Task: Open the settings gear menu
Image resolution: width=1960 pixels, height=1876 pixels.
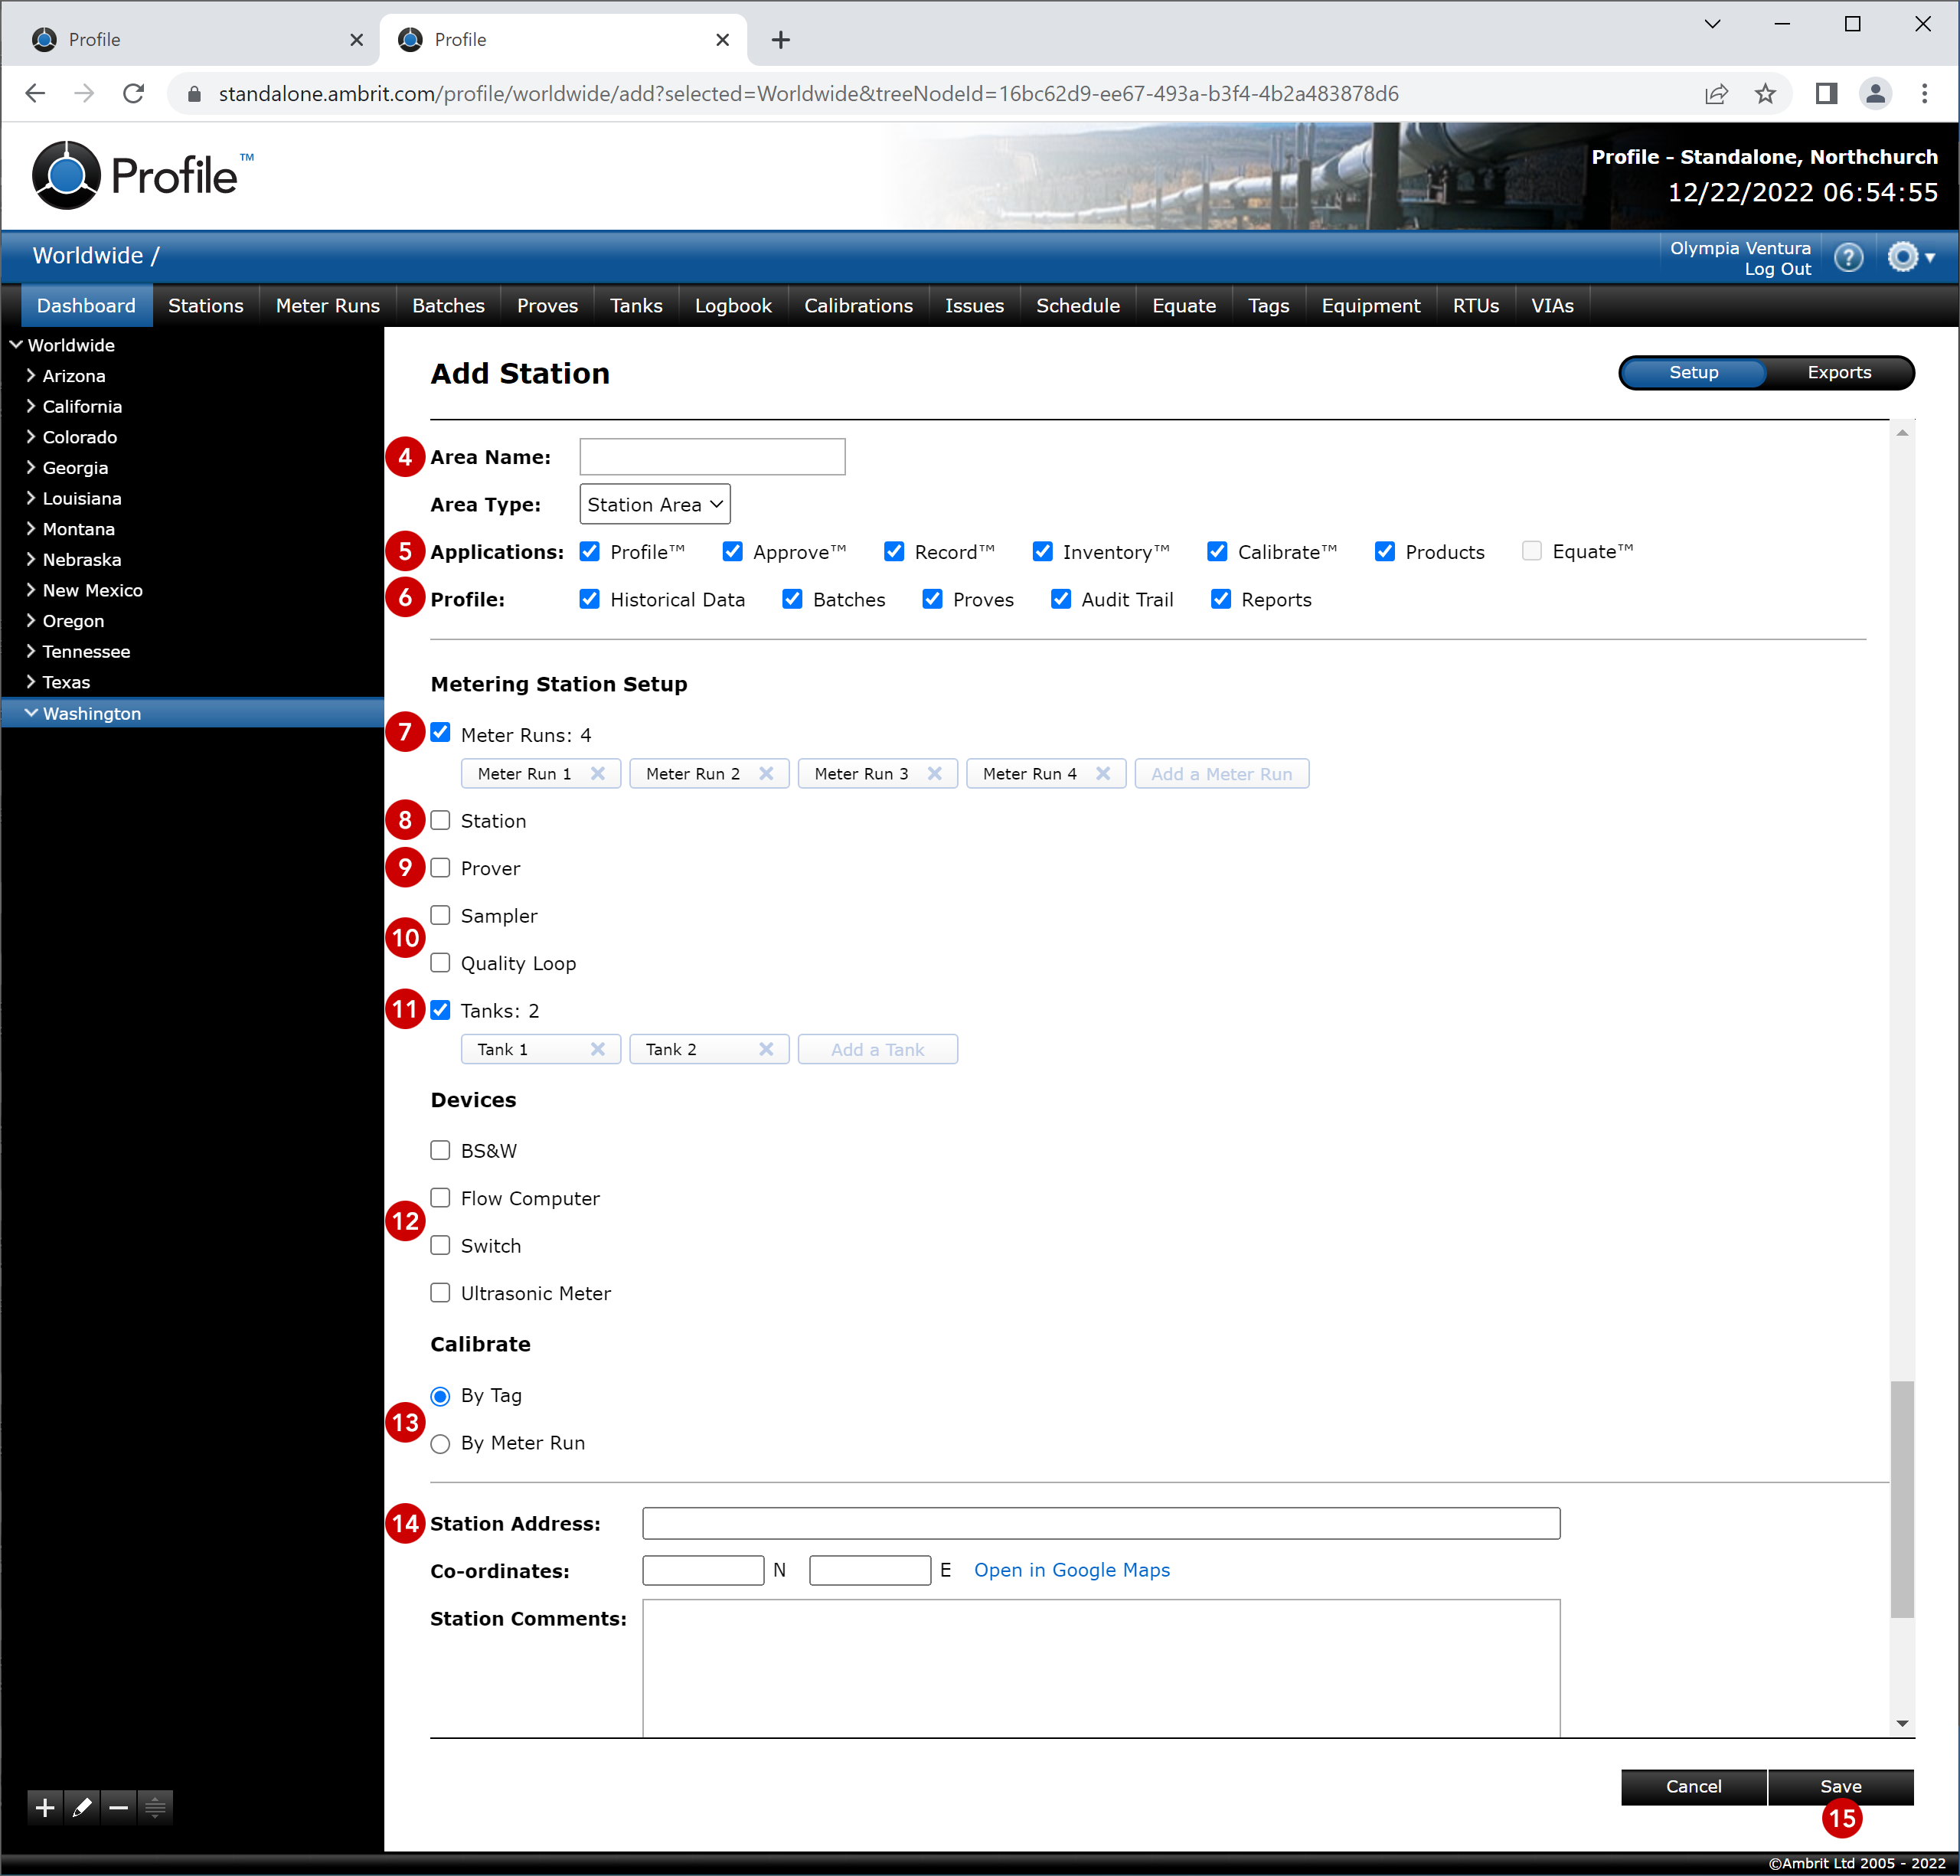Action: click(1910, 258)
